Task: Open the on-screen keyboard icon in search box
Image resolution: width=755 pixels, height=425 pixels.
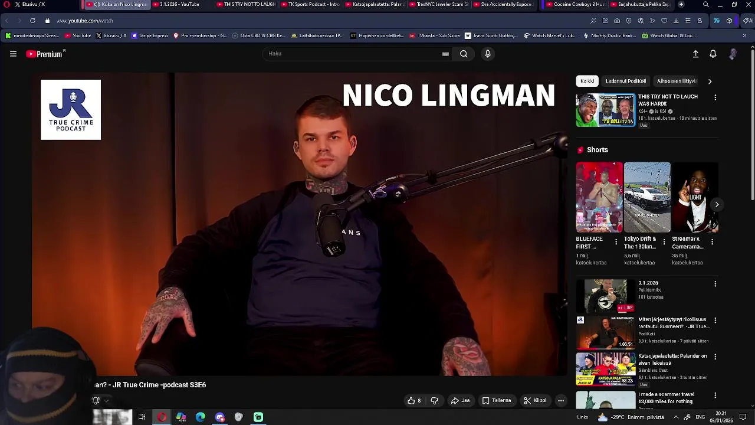Action: click(x=445, y=54)
